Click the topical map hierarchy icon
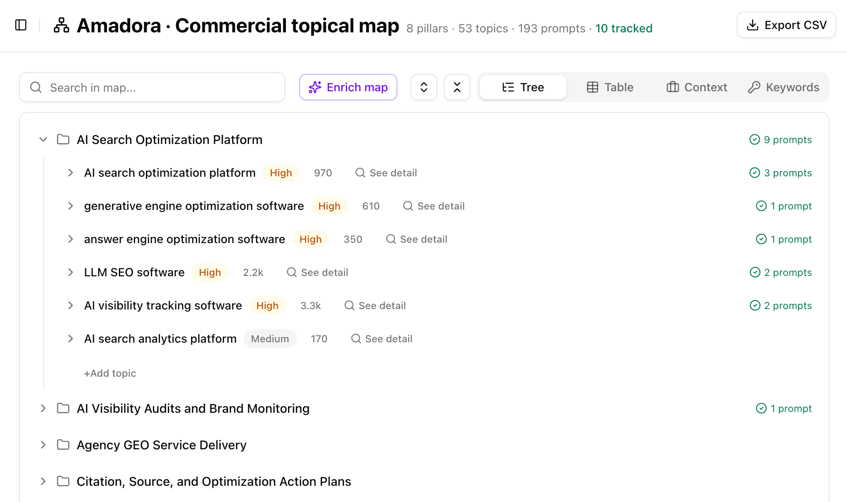The height and width of the screenshot is (502, 847). (62, 25)
